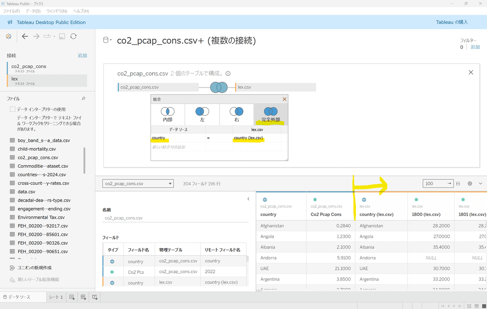Click the Tableau の購入 link
The image size is (487, 309).
coord(452,22)
